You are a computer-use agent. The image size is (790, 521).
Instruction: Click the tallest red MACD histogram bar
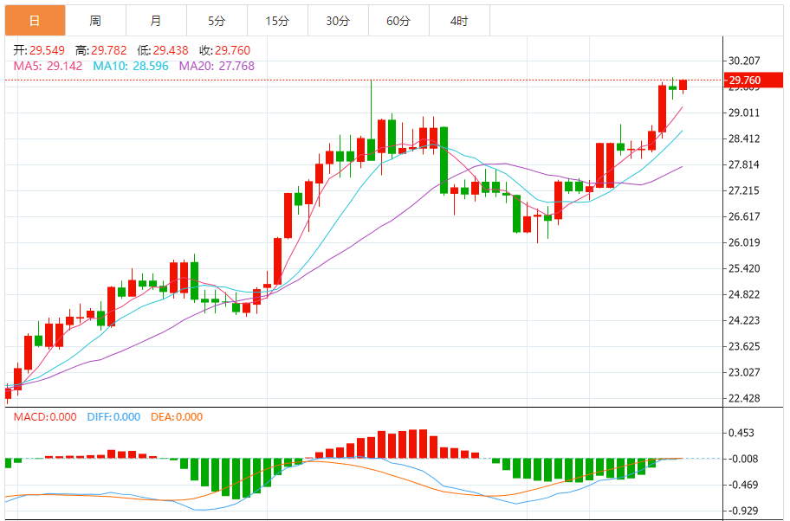(424, 443)
